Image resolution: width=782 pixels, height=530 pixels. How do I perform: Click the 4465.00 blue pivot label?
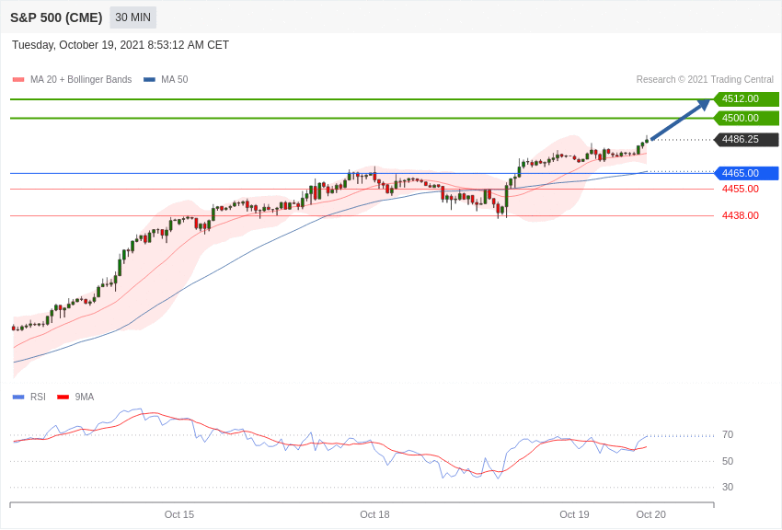(745, 173)
